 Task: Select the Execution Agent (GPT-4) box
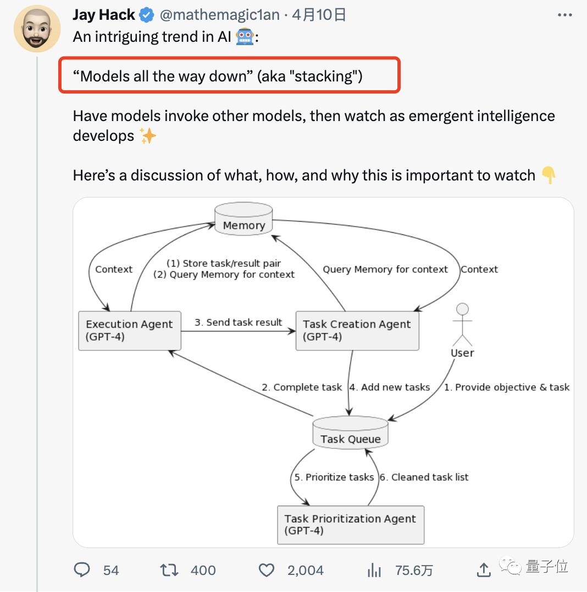[x=130, y=330]
